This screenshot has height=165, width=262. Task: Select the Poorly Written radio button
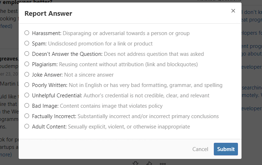point(27,85)
